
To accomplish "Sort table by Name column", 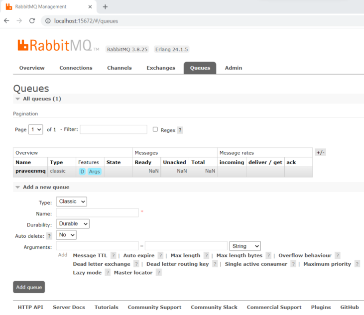I will tap(23, 162).
